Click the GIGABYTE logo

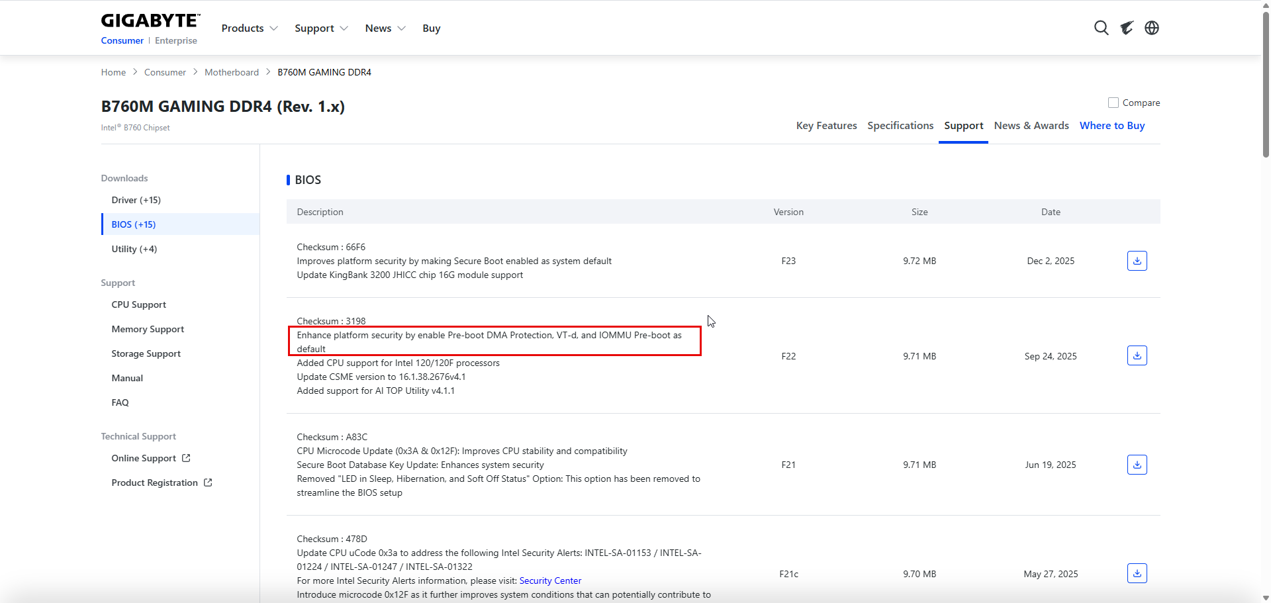[150, 21]
